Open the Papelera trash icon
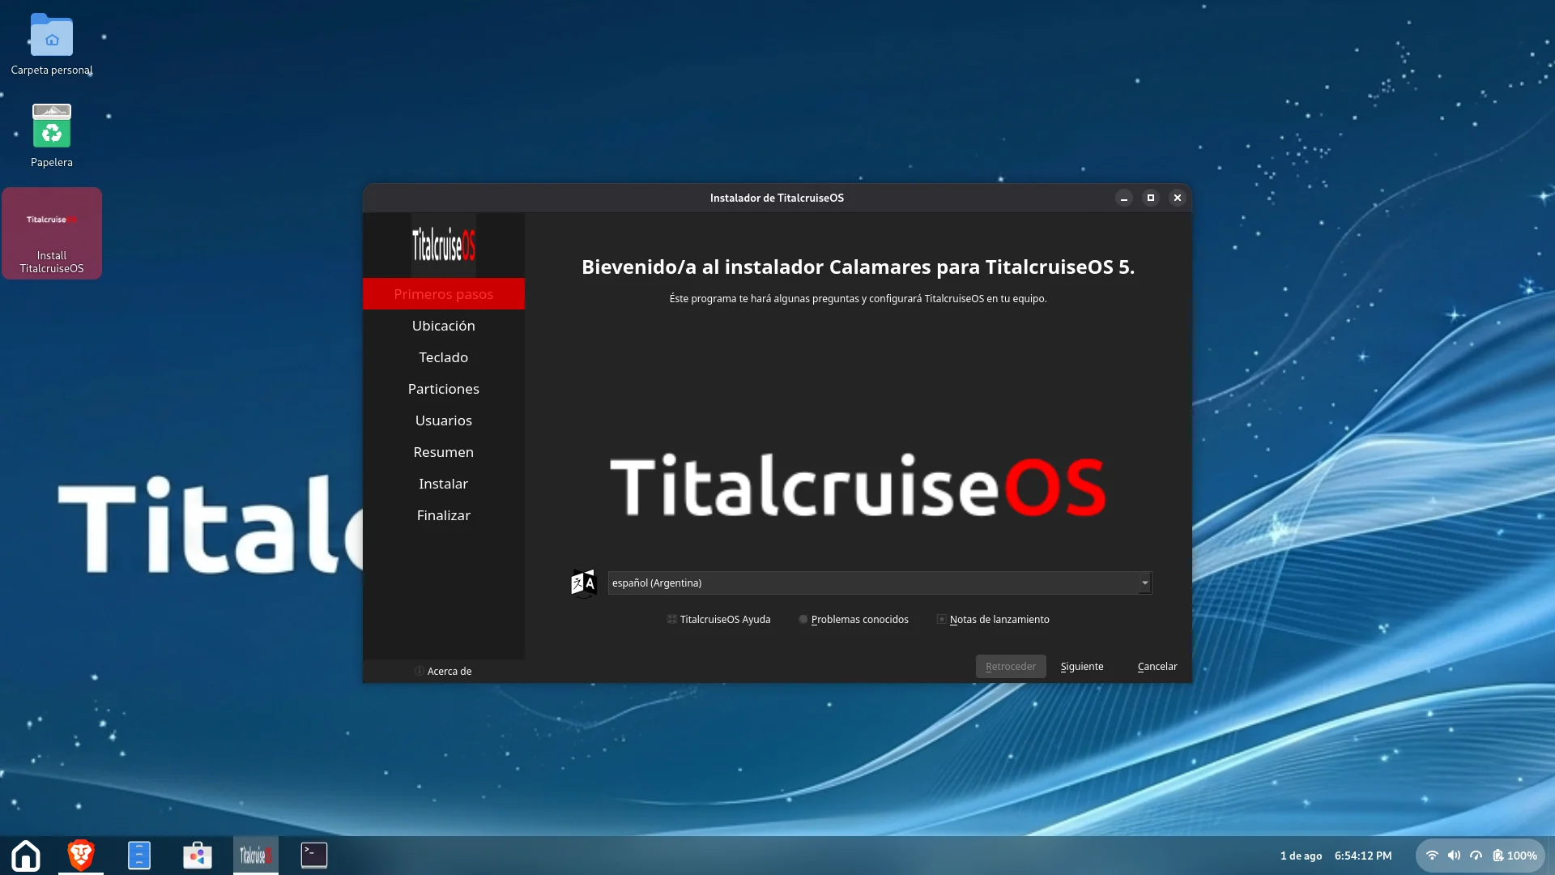This screenshot has height=875, width=1555. point(52,135)
